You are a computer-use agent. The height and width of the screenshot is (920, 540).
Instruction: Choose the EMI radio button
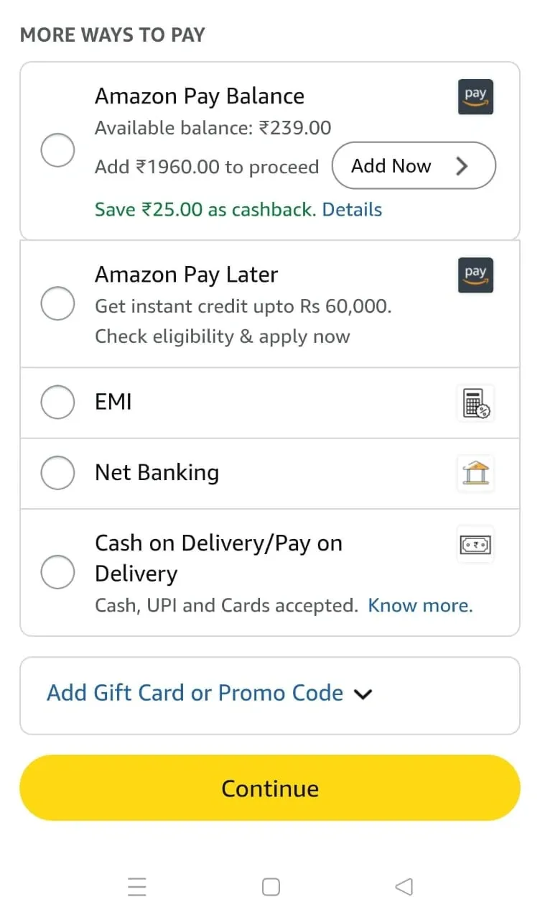point(57,402)
